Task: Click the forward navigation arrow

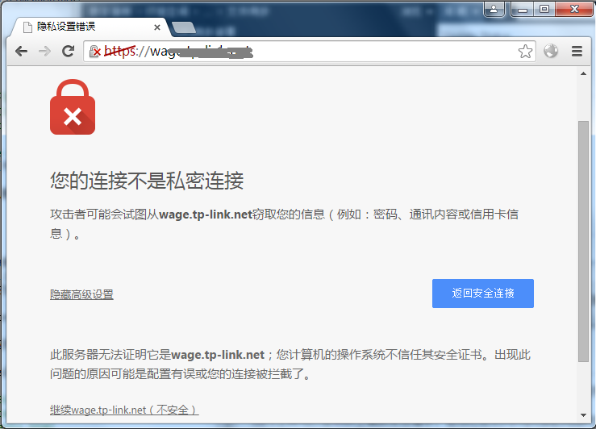Action: pyautogui.click(x=45, y=51)
